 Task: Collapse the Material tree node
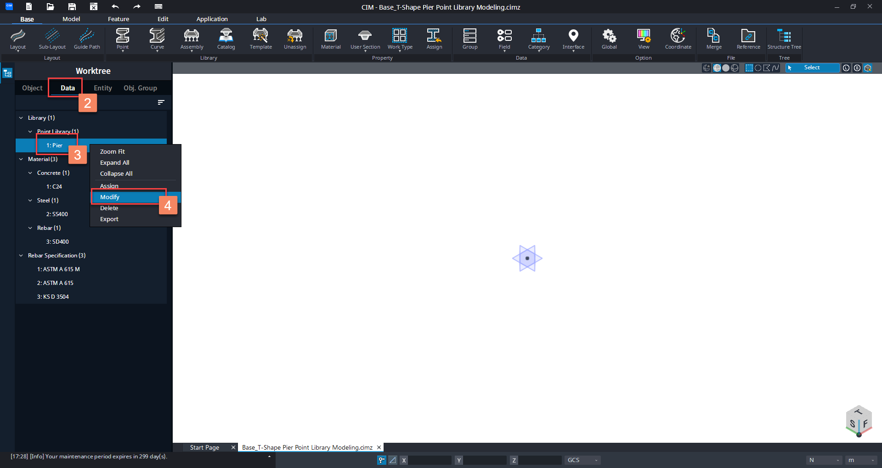tap(21, 159)
